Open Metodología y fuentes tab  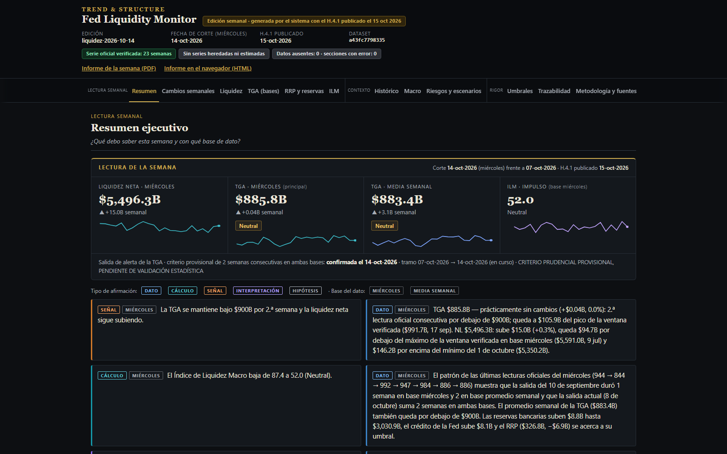pyautogui.click(x=606, y=91)
